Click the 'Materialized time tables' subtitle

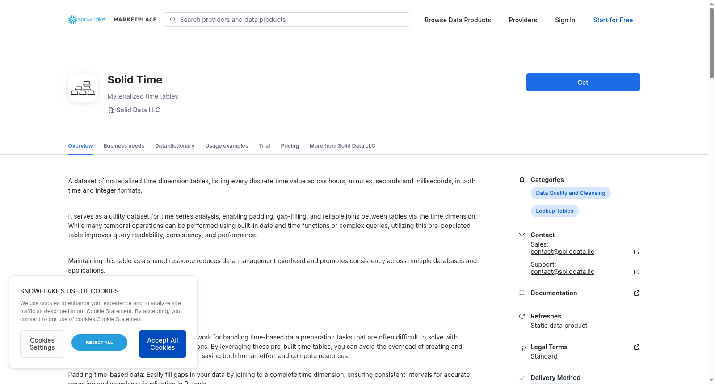(x=143, y=96)
